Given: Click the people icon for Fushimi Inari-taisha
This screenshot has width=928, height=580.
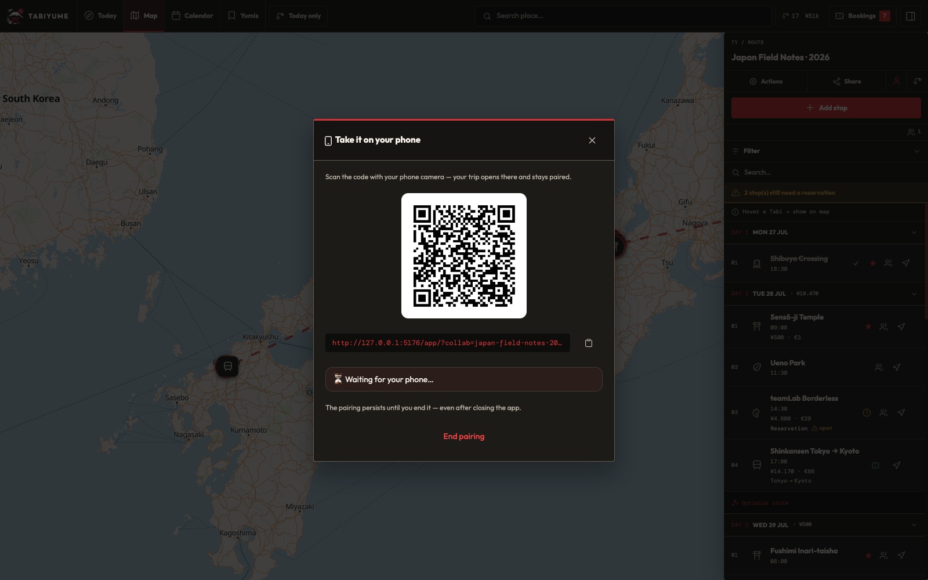Looking at the screenshot, I should 883,556.
